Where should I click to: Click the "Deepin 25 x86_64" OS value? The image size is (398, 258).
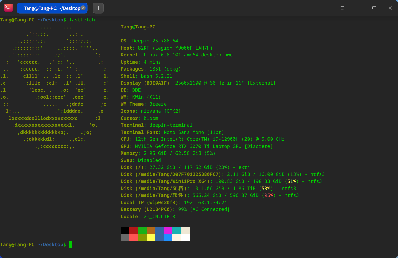coord(155,41)
